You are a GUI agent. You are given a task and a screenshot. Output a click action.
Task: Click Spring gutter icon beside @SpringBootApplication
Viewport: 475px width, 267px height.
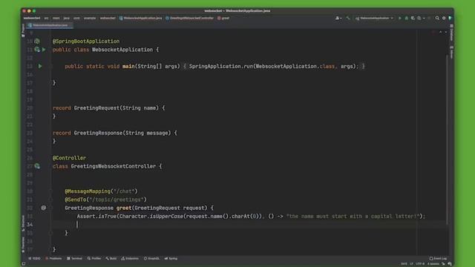pyautogui.click(x=37, y=42)
